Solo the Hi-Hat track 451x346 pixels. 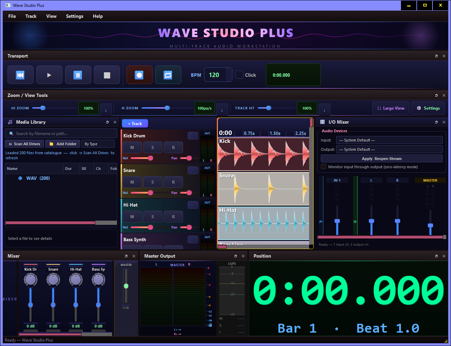pyautogui.click(x=153, y=217)
